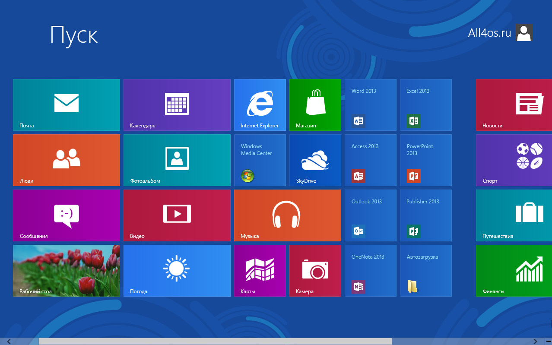Viewport: 552px width, 345px height.
Task: Launch Windows Media Center tile
Action: (260, 160)
